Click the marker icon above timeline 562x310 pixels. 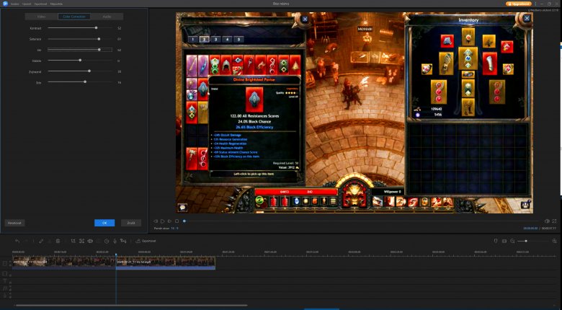click(496, 241)
